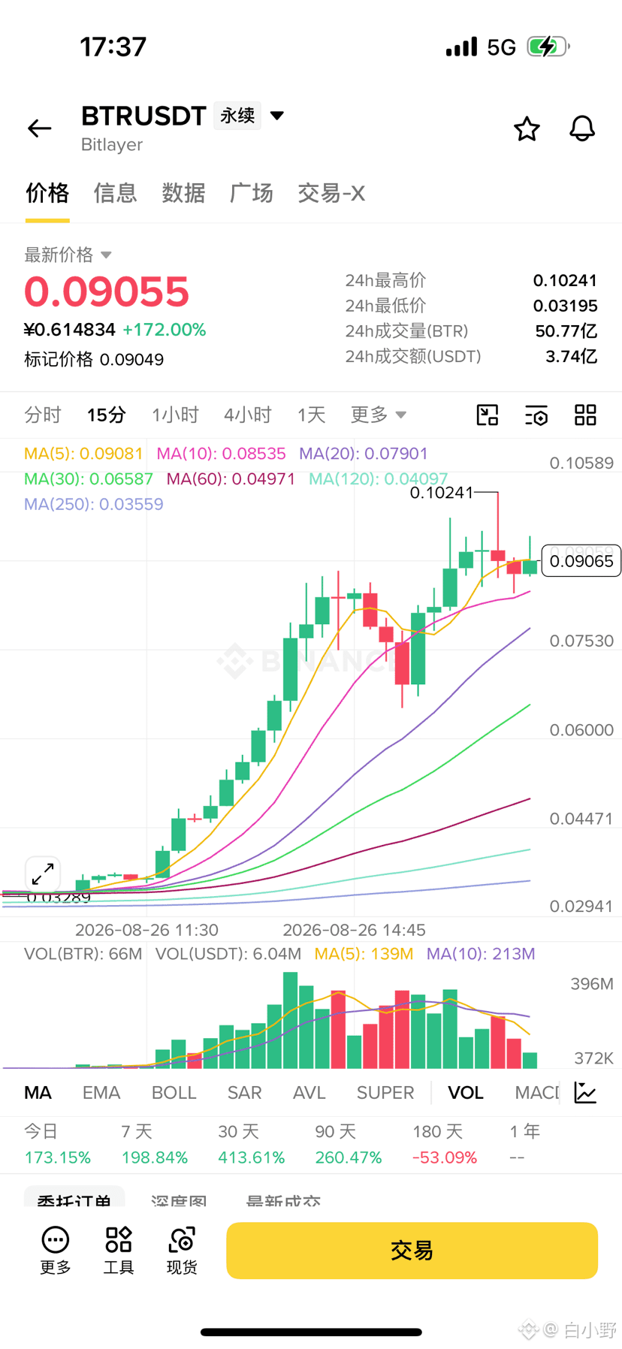Tap the battery charging icon
The height and width of the screenshot is (1349, 622).
[x=548, y=47]
